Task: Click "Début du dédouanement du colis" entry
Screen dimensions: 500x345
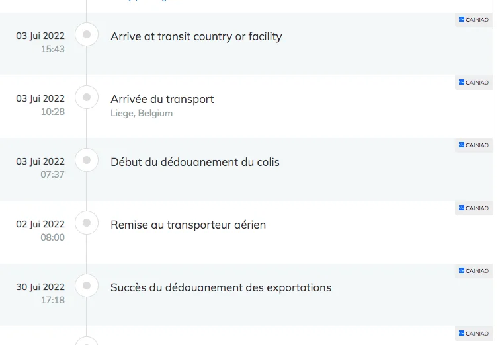Action: 194,162
